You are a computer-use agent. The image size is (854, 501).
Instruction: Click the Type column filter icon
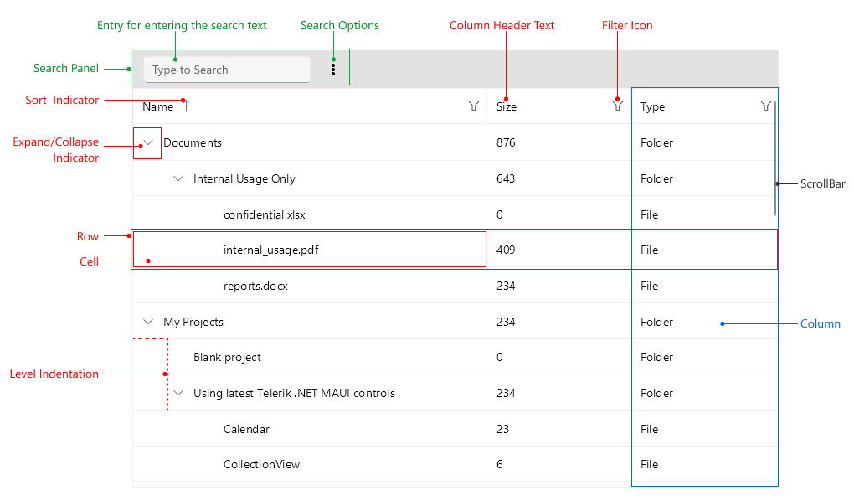pos(765,106)
